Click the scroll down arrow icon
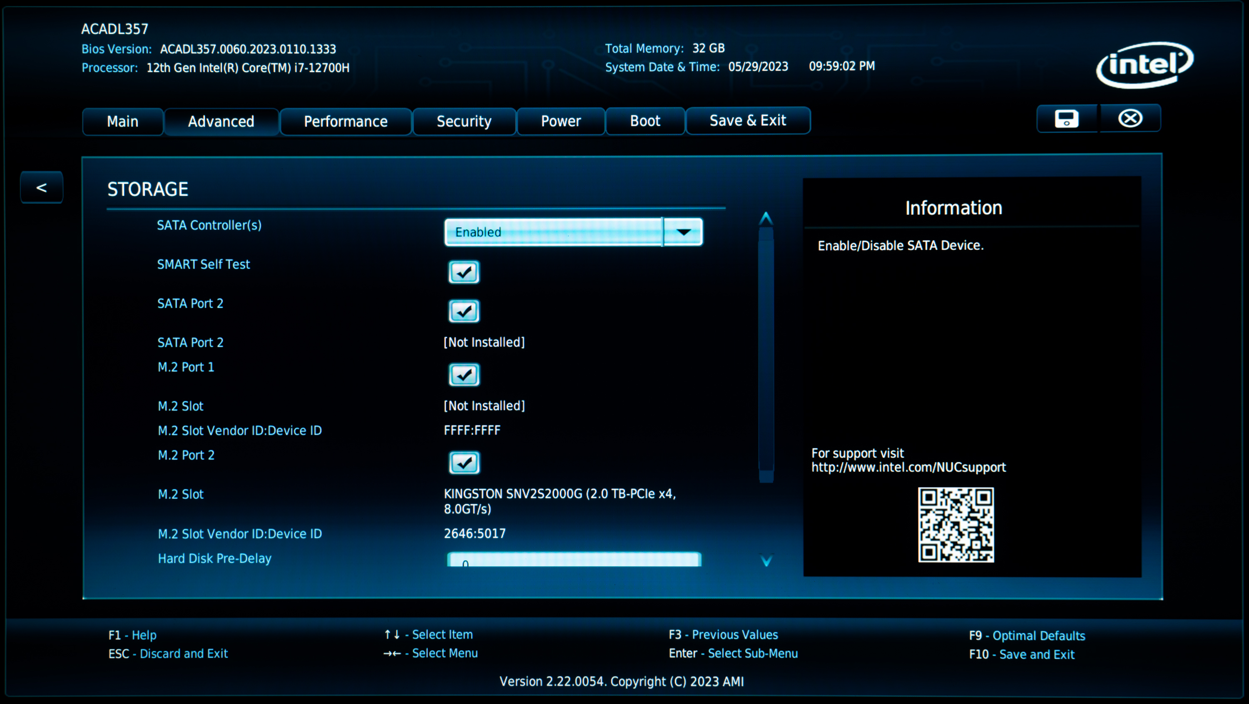 click(x=766, y=560)
